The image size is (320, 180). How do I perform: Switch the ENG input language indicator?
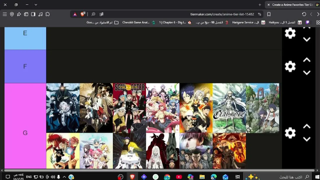click(29, 177)
